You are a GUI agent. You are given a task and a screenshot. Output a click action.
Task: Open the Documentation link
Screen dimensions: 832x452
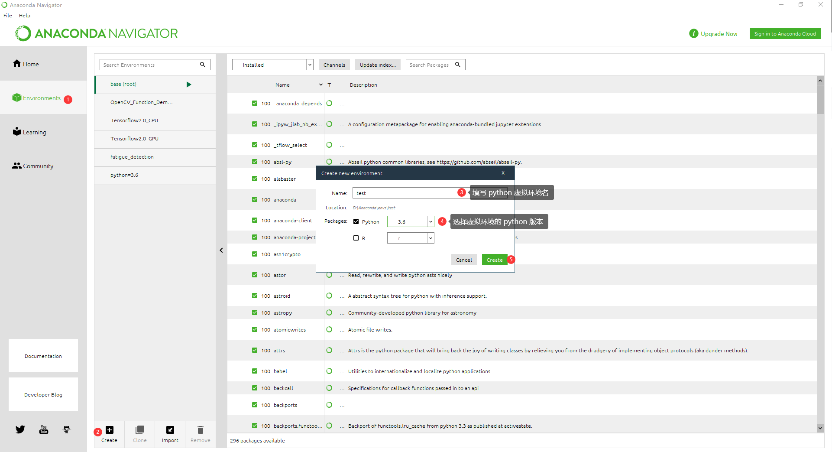tap(43, 356)
